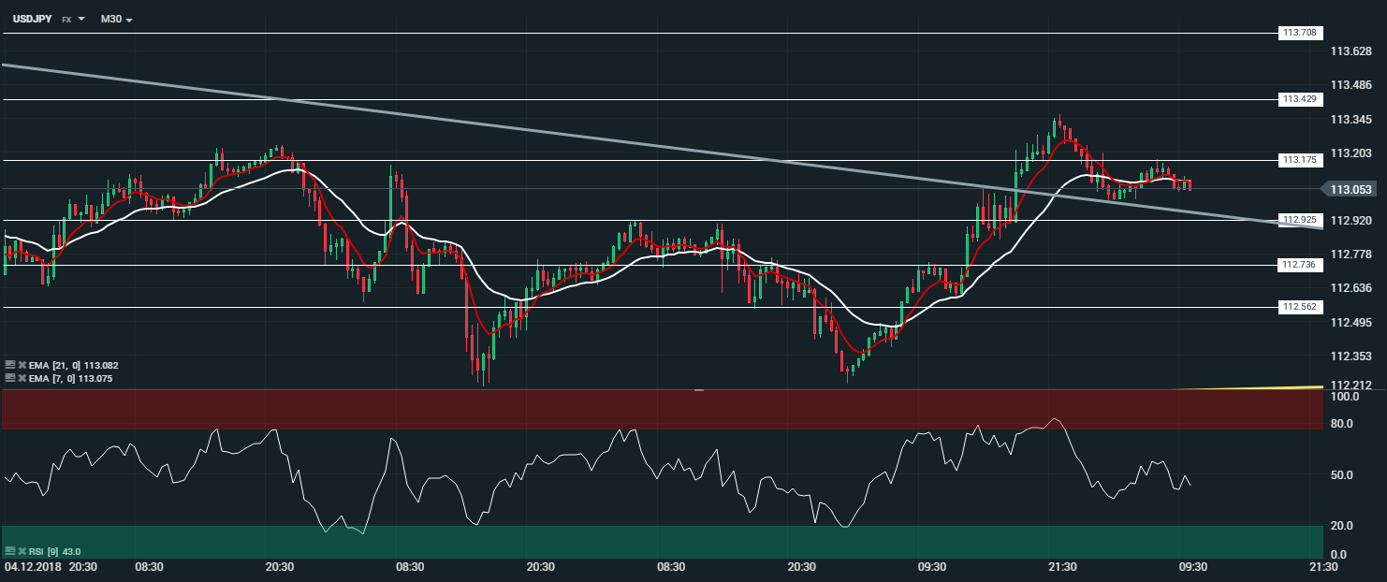Select the 113.708 horizontal line label
Viewport: 1387px width, 582px height.
[1300, 33]
